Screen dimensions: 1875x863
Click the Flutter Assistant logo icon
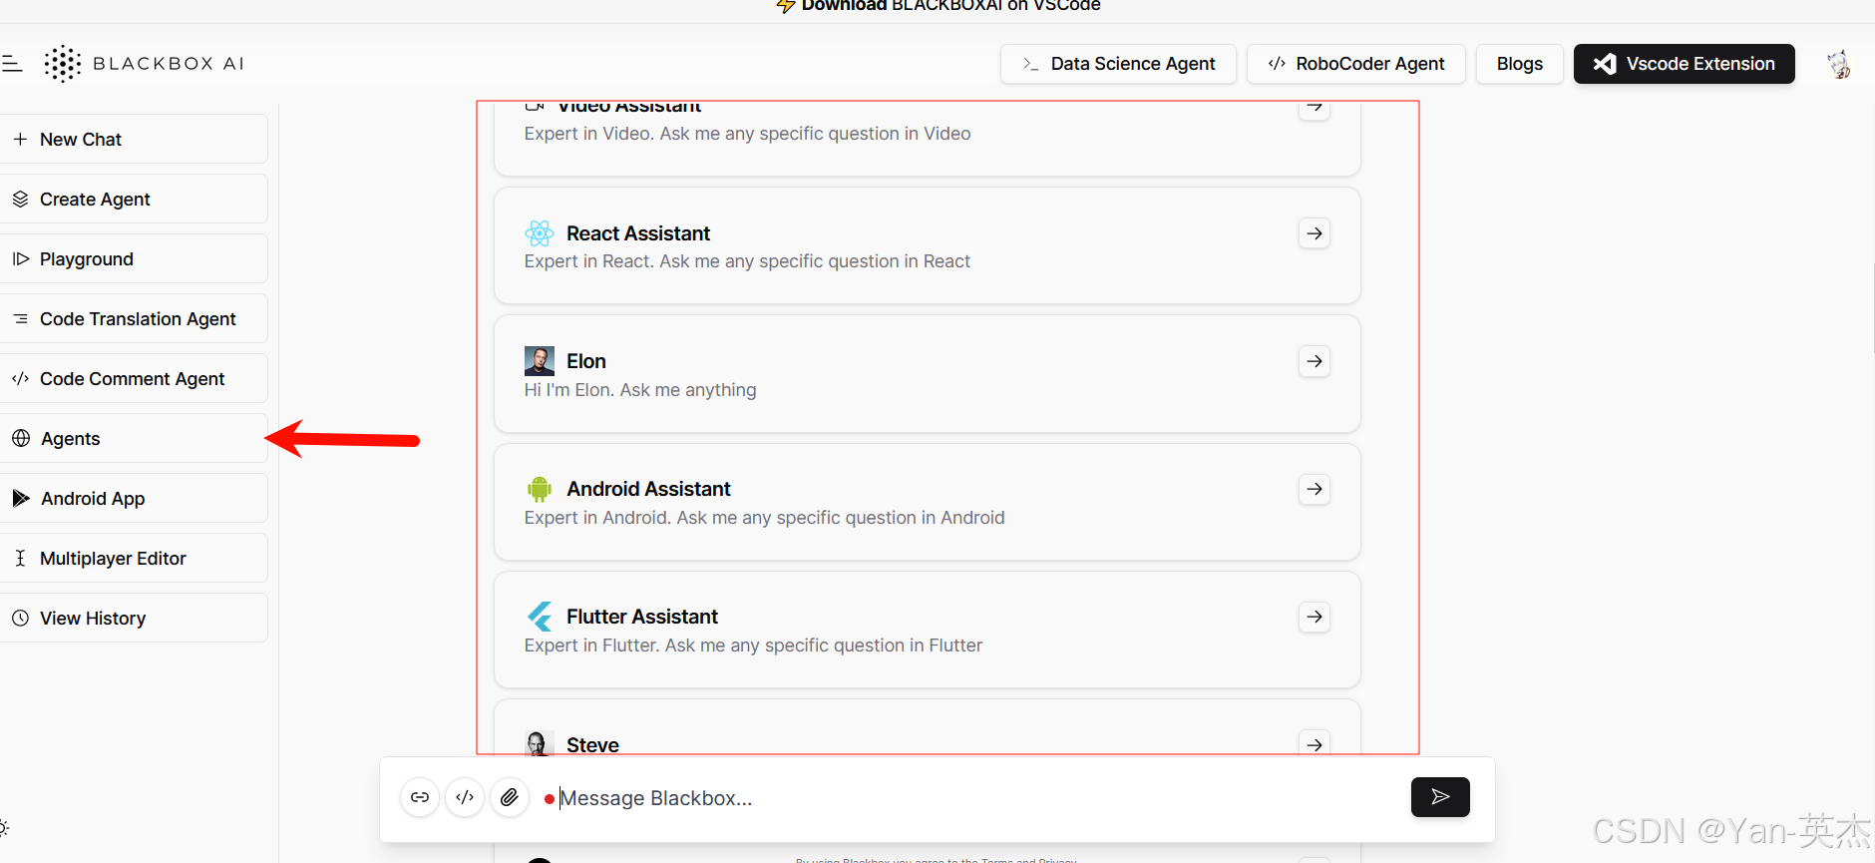[540, 617]
